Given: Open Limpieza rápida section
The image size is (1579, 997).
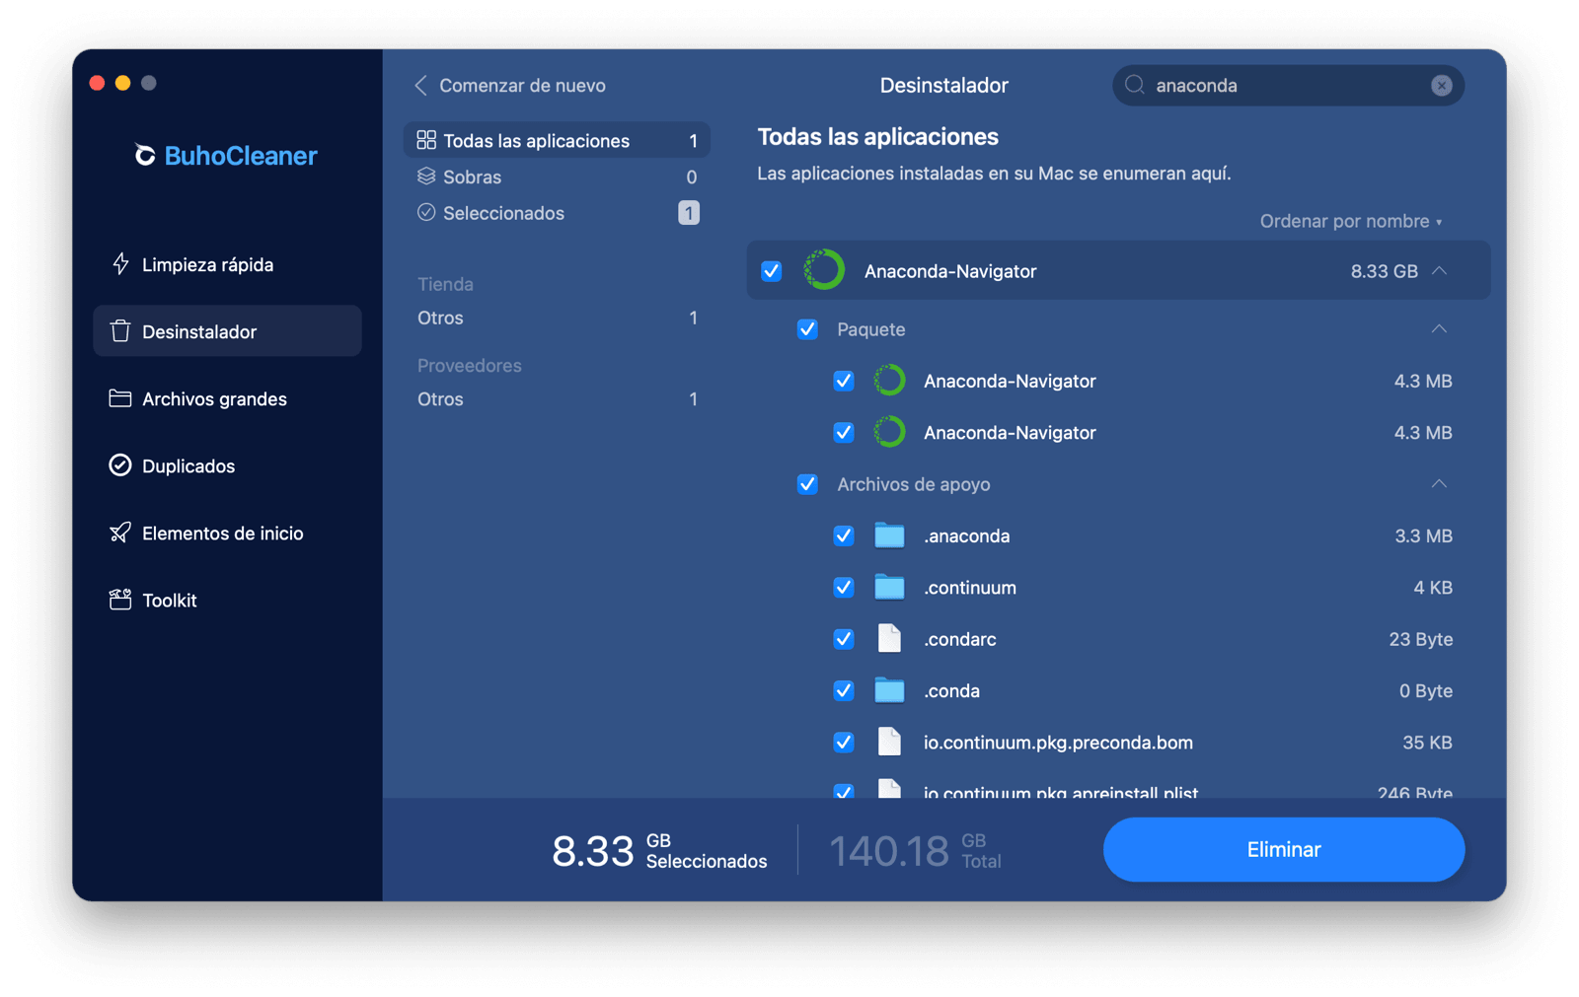Looking at the screenshot, I should 227,264.
